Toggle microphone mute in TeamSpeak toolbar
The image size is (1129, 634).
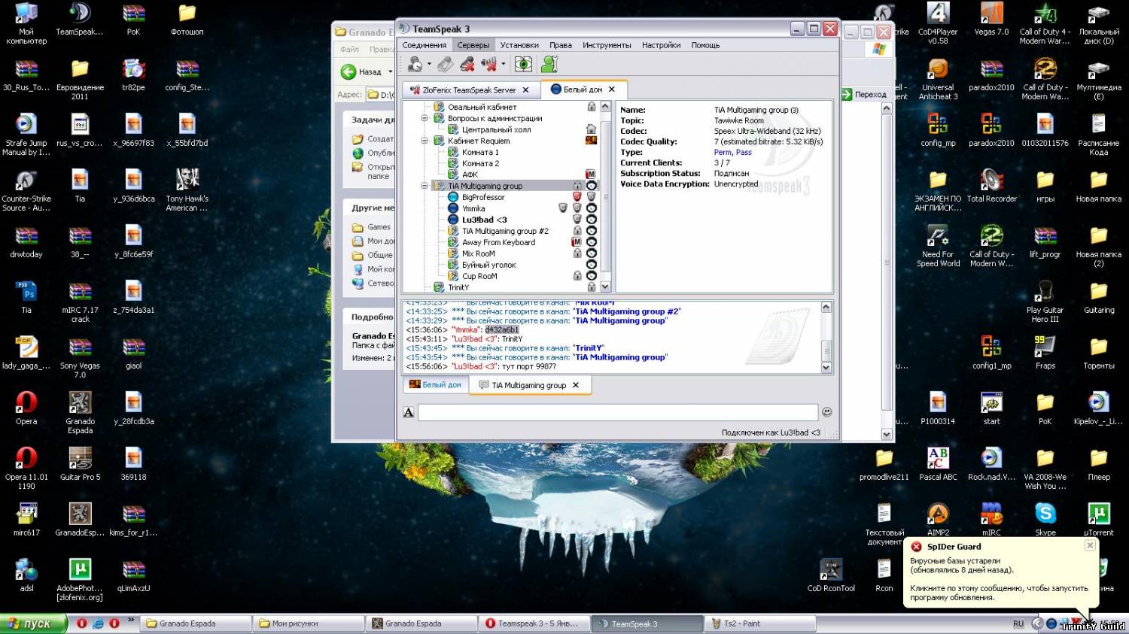(x=467, y=65)
